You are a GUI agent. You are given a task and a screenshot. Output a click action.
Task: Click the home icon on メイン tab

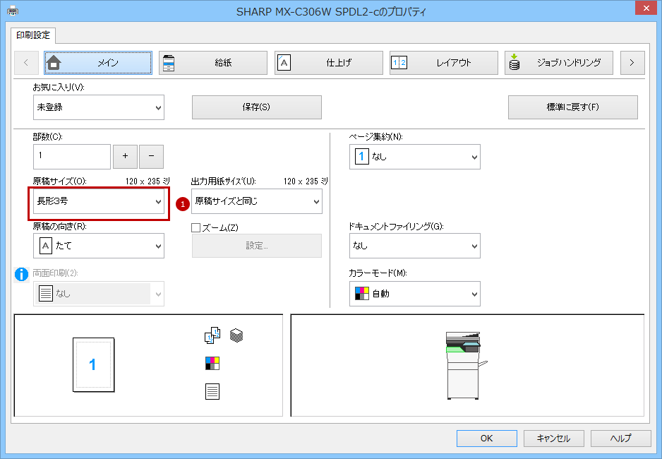(x=54, y=63)
